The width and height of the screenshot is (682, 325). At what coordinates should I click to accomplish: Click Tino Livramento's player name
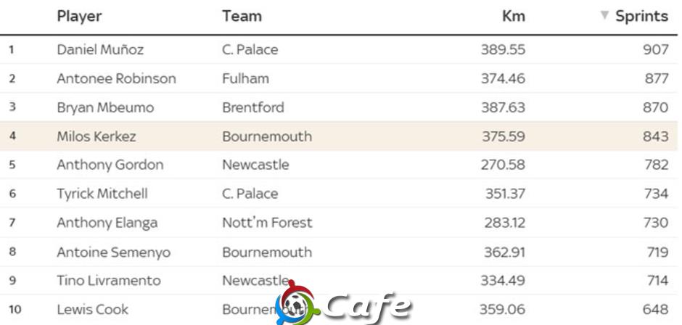pos(109,281)
